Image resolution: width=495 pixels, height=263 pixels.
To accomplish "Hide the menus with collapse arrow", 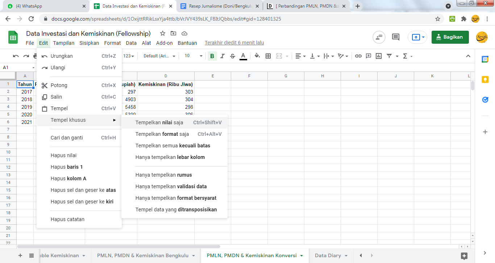I will (468, 56).
